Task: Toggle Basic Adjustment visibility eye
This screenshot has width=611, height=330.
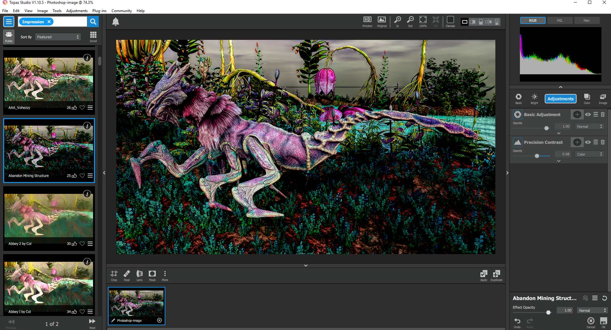Action: [x=588, y=114]
